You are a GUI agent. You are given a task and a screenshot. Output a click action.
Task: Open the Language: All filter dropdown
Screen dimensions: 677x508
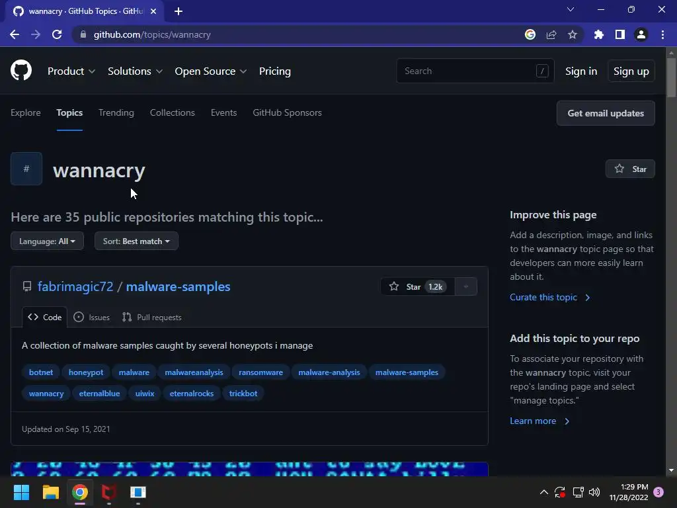(47, 241)
